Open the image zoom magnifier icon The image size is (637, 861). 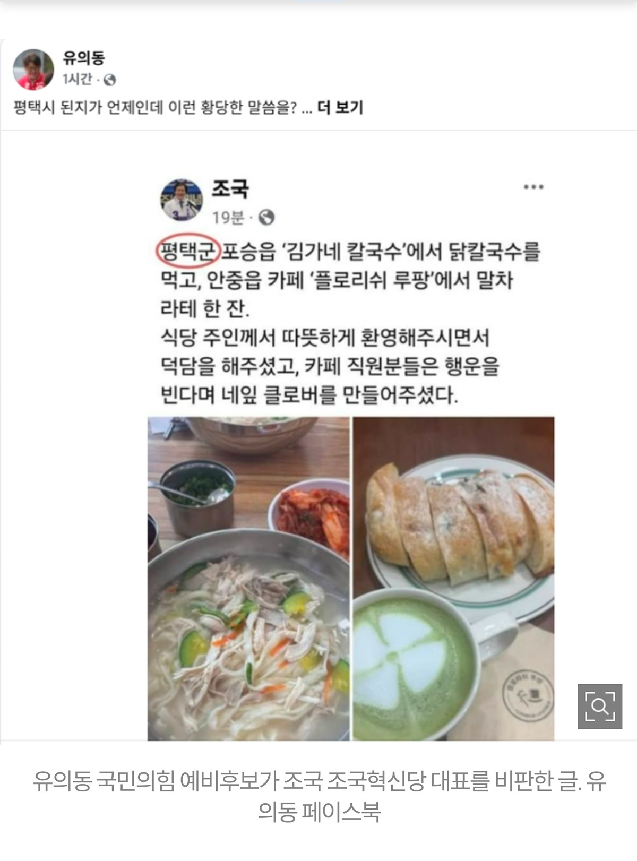coord(600,706)
